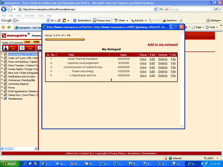The image size is (223, 167).
Task: Click the Google search box in IE
Action: (x=192, y=9)
